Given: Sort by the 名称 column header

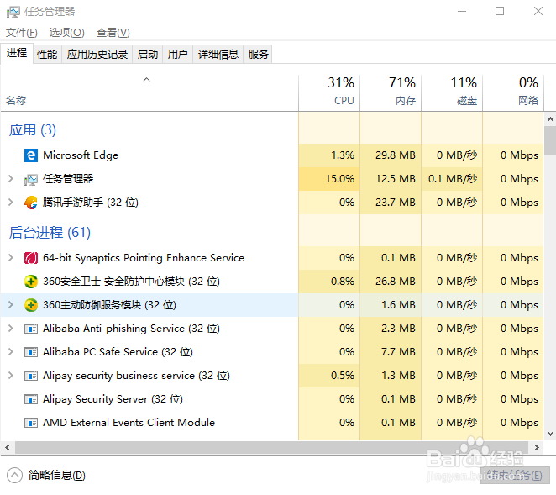Looking at the screenshot, I should (x=149, y=93).
